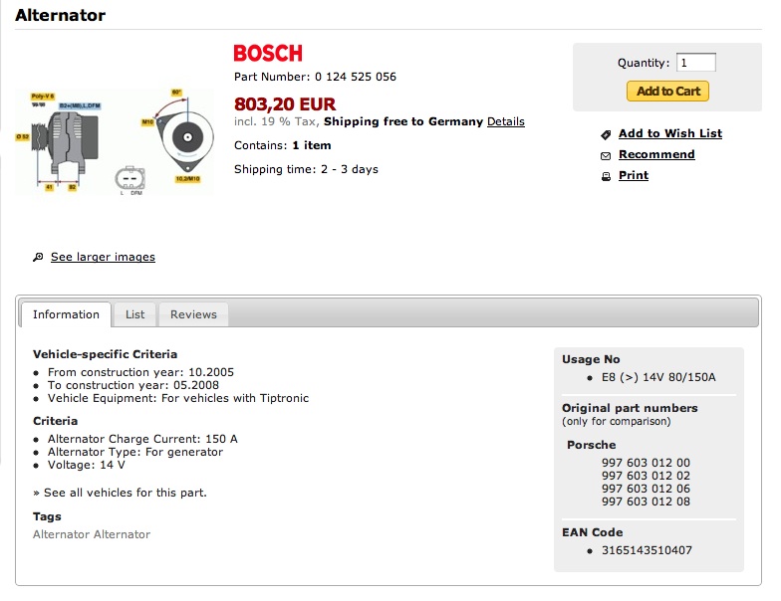Click the wish list tag icon

pos(606,134)
